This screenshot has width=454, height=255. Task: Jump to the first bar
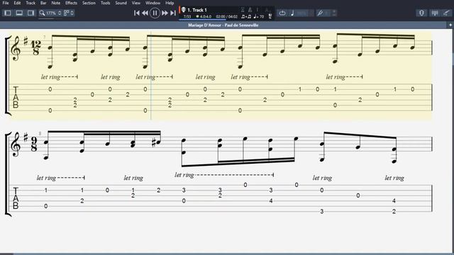(137, 13)
